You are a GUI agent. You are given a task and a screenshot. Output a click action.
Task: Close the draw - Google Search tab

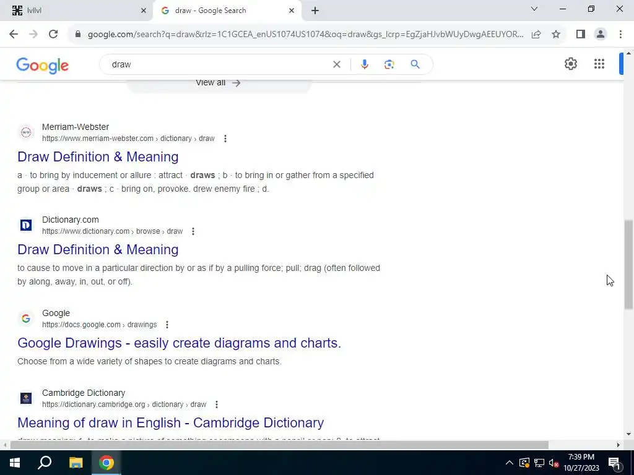click(x=292, y=11)
